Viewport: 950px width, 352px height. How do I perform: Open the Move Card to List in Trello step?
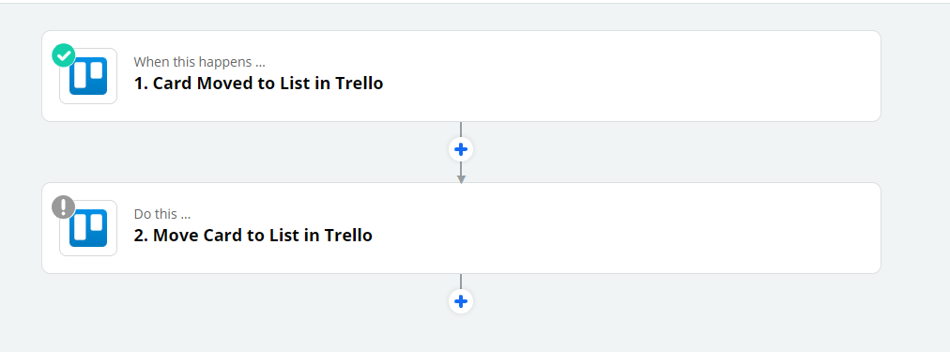[x=253, y=235]
